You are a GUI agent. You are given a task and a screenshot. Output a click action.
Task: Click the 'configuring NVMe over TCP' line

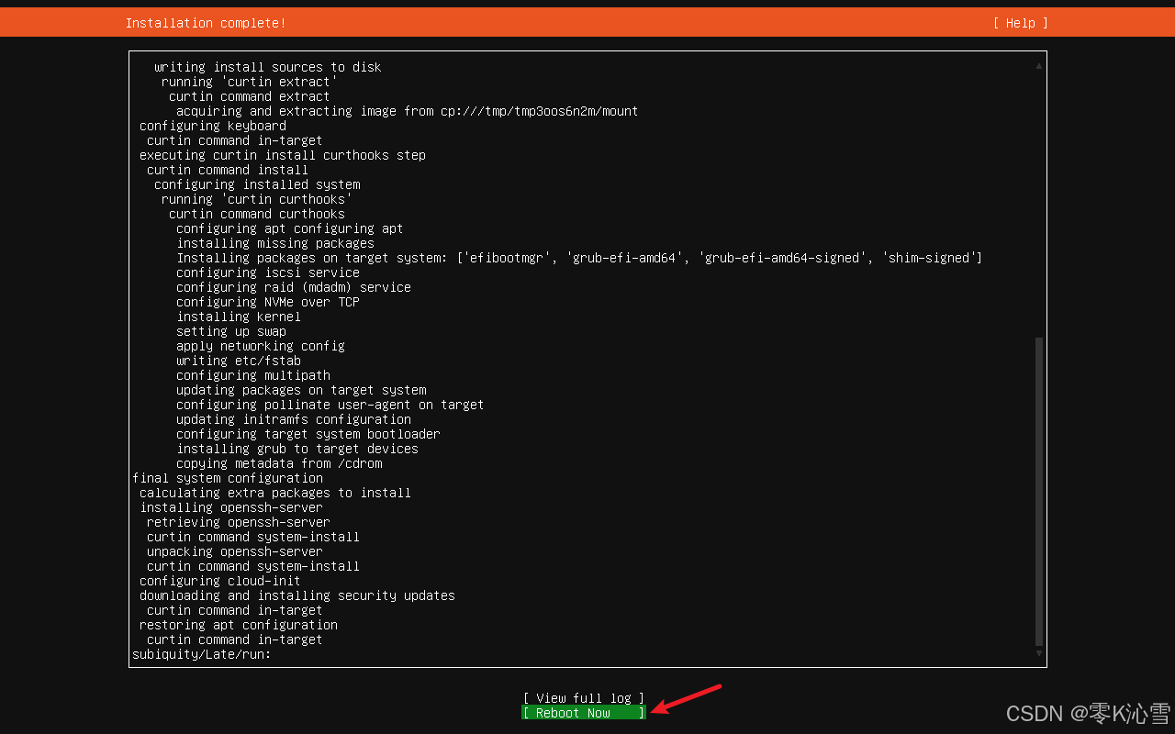coord(268,302)
